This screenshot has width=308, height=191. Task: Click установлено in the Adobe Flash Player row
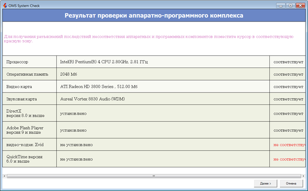click(x=73, y=130)
